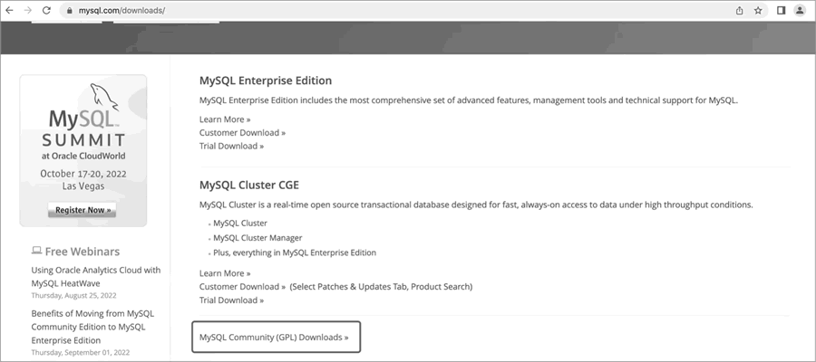Image resolution: width=816 pixels, height=362 pixels.
Task: Click 'October 17-20, 2022' banner text
Action: tap(83, 174)
